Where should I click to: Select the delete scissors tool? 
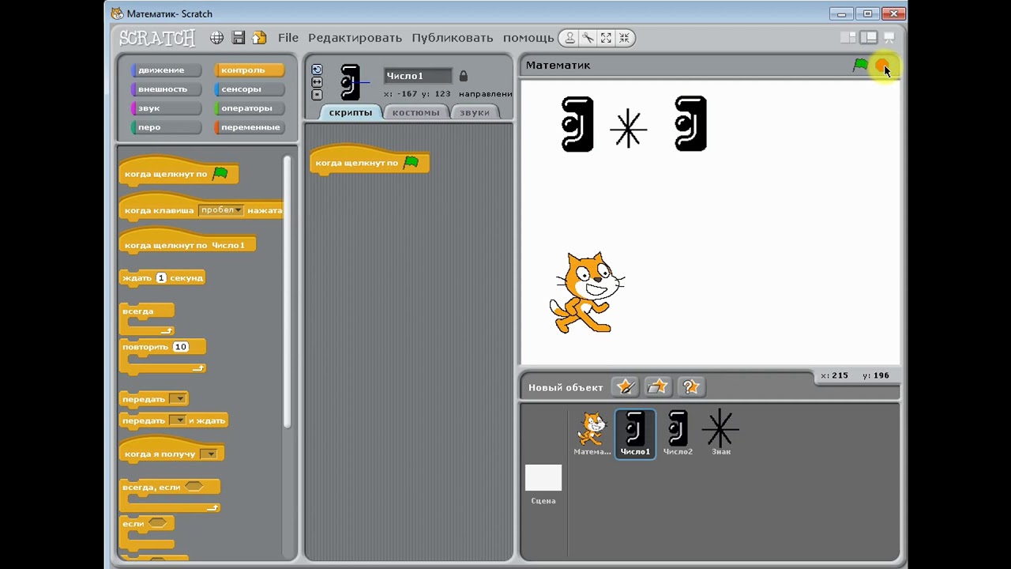(x=588, y=38)
